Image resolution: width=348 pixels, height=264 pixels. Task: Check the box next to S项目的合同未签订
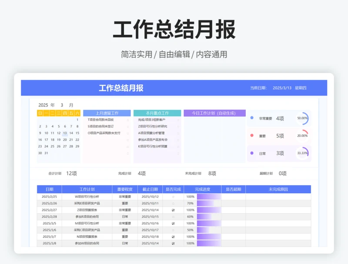[128, 127]
